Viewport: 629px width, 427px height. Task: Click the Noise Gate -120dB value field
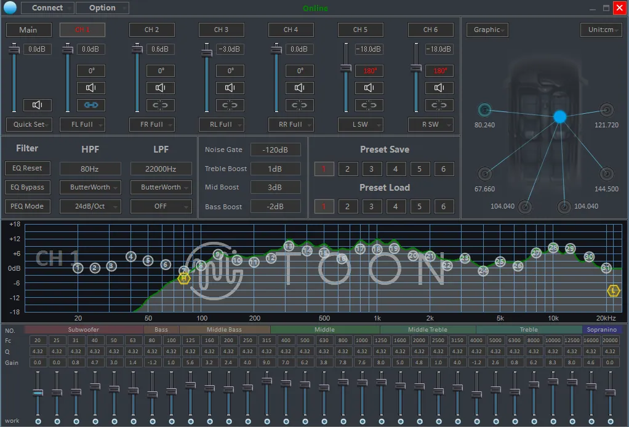tap(276, 150)
